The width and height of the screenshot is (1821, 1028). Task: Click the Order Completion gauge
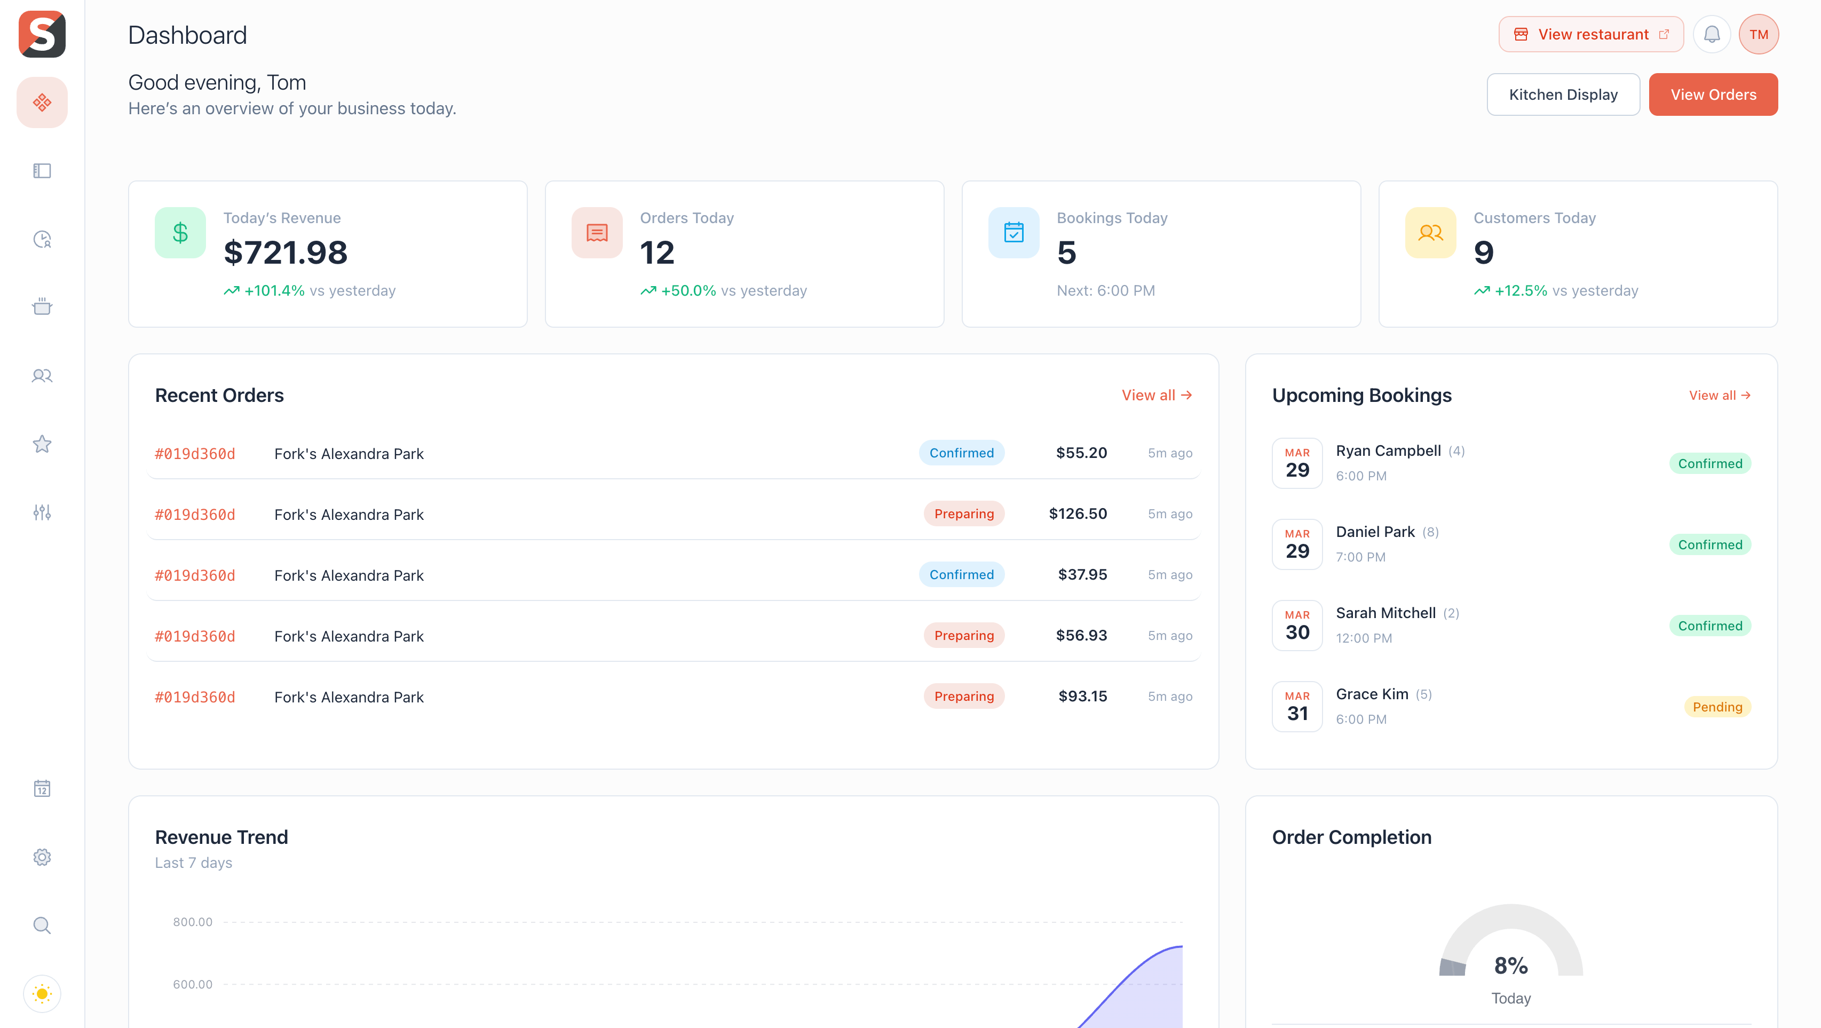(1511, 961)
